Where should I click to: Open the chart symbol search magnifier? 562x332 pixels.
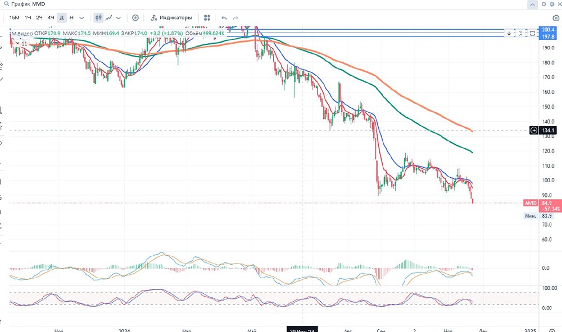(6, 4)
